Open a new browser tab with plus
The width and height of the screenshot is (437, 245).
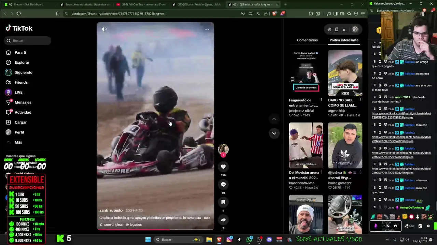pyautogui.click(x=285, y=4)
